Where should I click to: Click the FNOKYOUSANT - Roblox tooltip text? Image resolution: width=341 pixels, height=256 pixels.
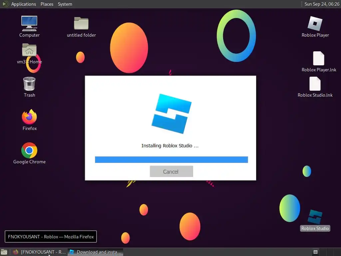click(x=51, y=237)
